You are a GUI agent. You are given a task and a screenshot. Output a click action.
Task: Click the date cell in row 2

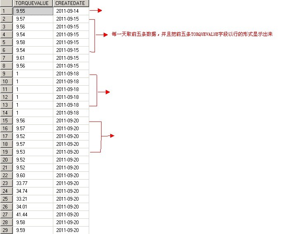click(71, 19)
